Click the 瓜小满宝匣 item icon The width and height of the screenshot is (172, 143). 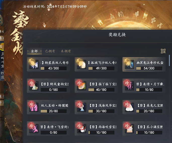pos(130,129)
